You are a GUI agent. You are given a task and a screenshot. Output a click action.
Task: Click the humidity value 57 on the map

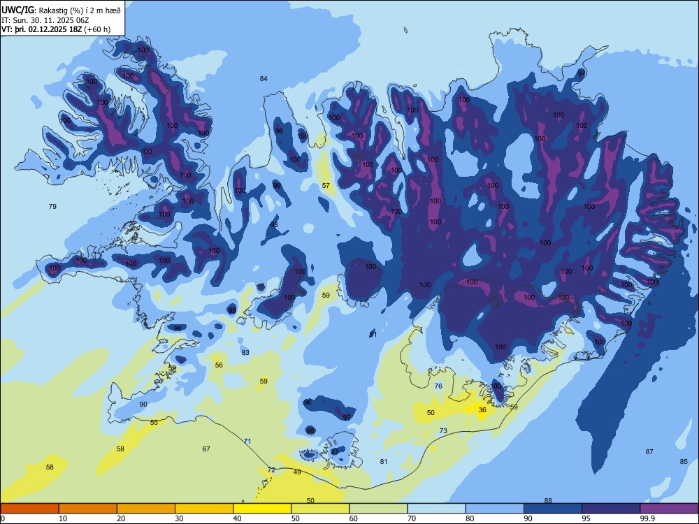[x=326, y=185]
